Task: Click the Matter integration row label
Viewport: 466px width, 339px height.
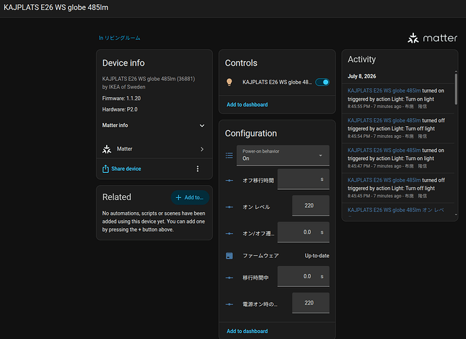Action: pos(124,149)
